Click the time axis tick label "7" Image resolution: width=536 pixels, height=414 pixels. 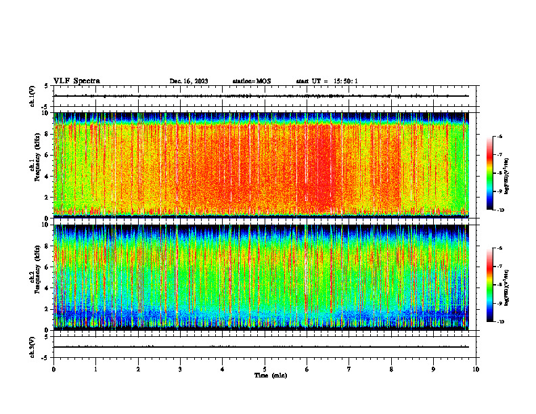tap(349, 369)
